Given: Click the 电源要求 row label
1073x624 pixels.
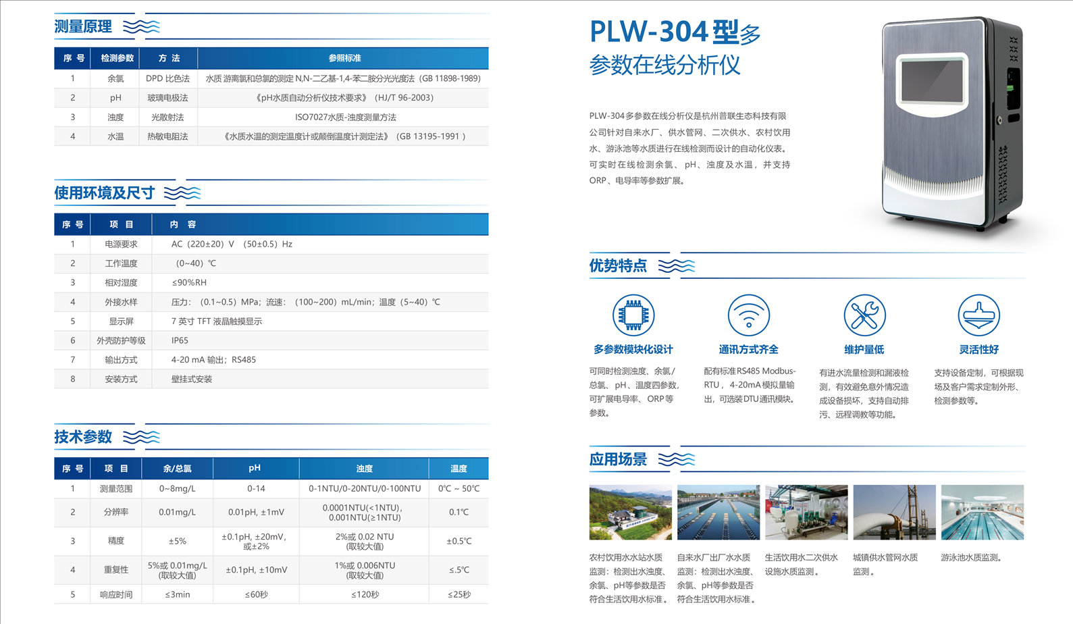Looking at the screenshot, I should click(x=121, y=244).
